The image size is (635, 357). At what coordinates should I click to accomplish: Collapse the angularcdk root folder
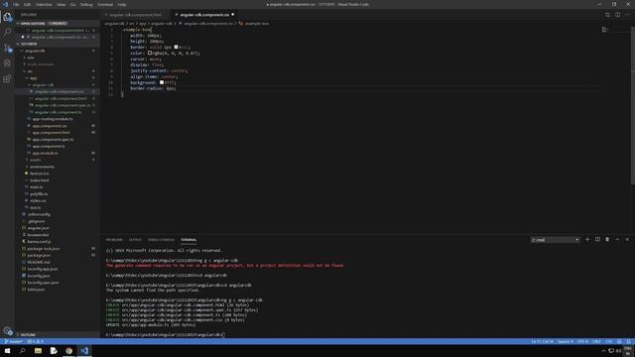tap(57, 51)
